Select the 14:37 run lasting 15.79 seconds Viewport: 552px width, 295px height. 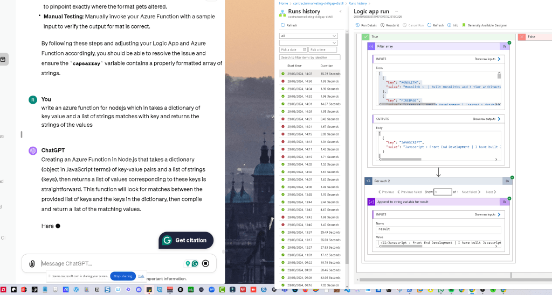click(x=310, y=74)
